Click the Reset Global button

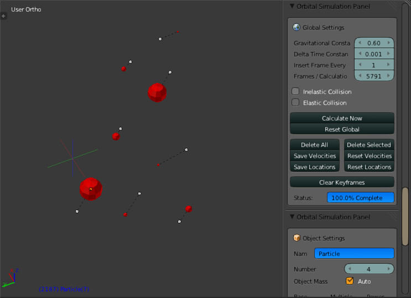click(x=342, y=129)
